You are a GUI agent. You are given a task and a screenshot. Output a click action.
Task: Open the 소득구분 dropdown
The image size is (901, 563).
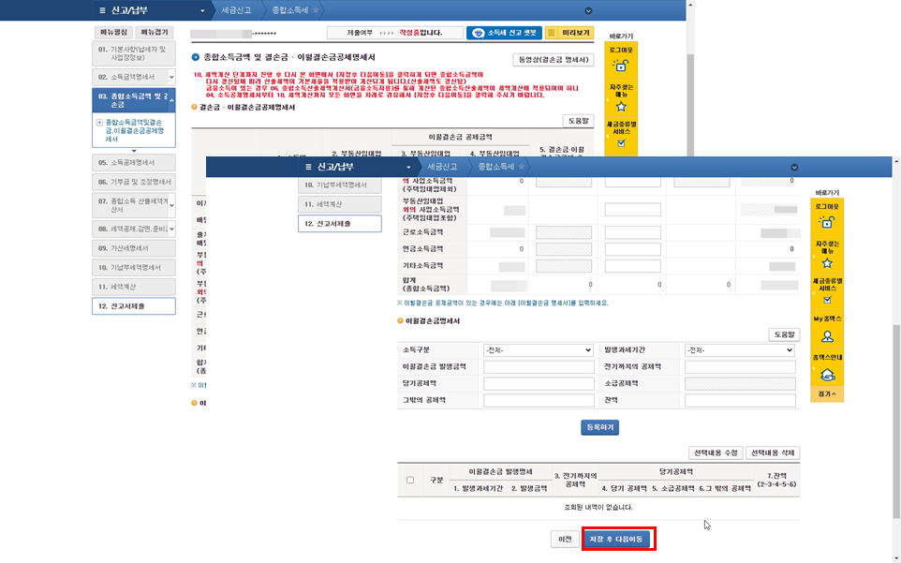tap(539, 349)
